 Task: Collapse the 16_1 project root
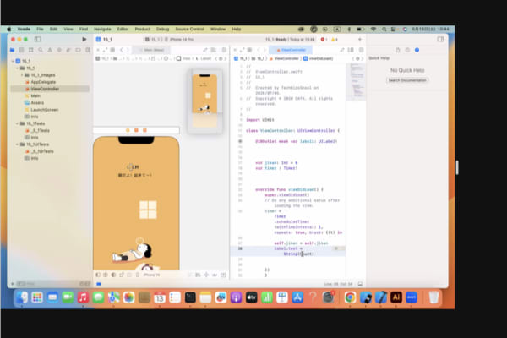[13, 61]
